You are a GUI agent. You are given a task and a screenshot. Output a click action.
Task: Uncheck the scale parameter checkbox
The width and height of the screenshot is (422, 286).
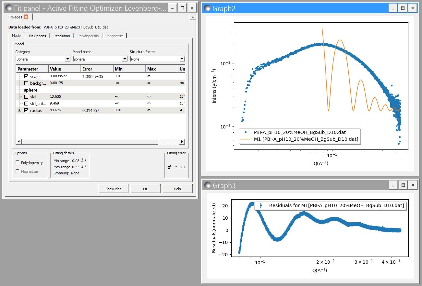click(x=26, y=76)
